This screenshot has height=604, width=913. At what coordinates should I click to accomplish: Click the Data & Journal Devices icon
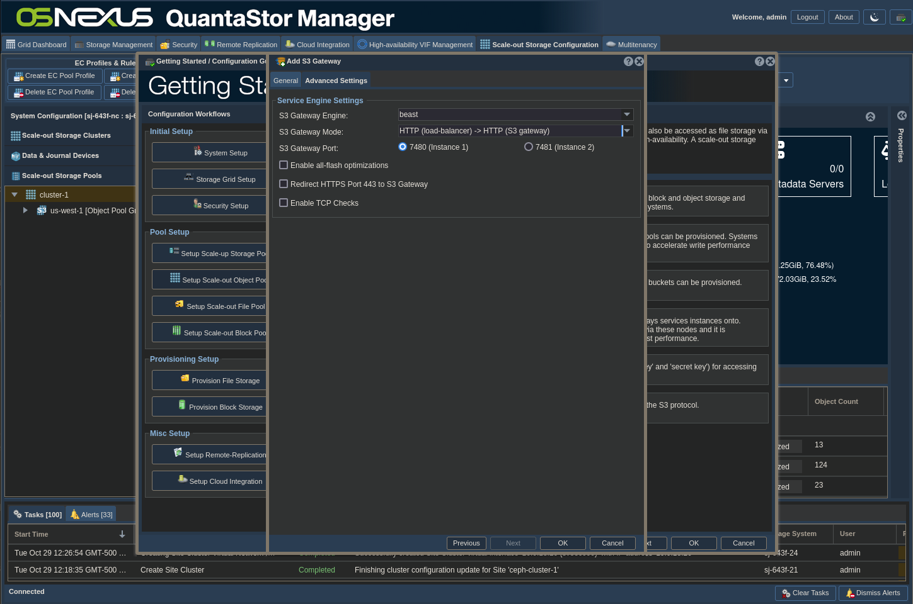(16, 156)
